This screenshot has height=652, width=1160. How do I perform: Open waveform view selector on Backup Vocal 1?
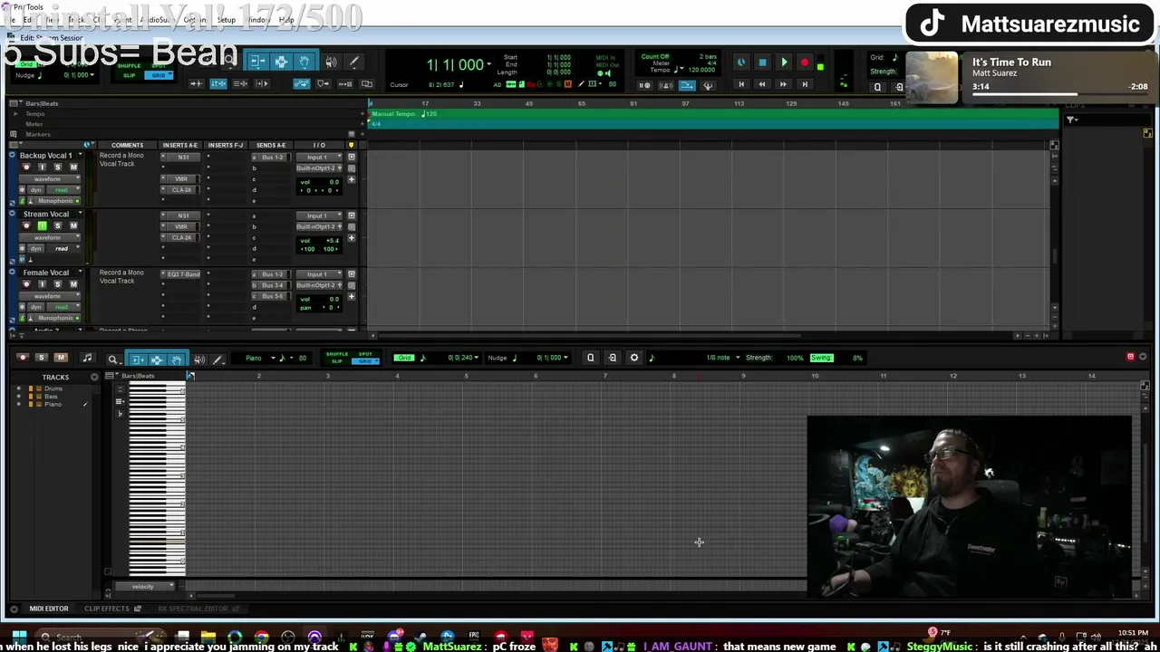point(50,178)
